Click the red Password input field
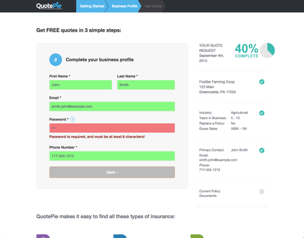Image resolution: width=304 pixels, height=238 pixels. [112, 128]
